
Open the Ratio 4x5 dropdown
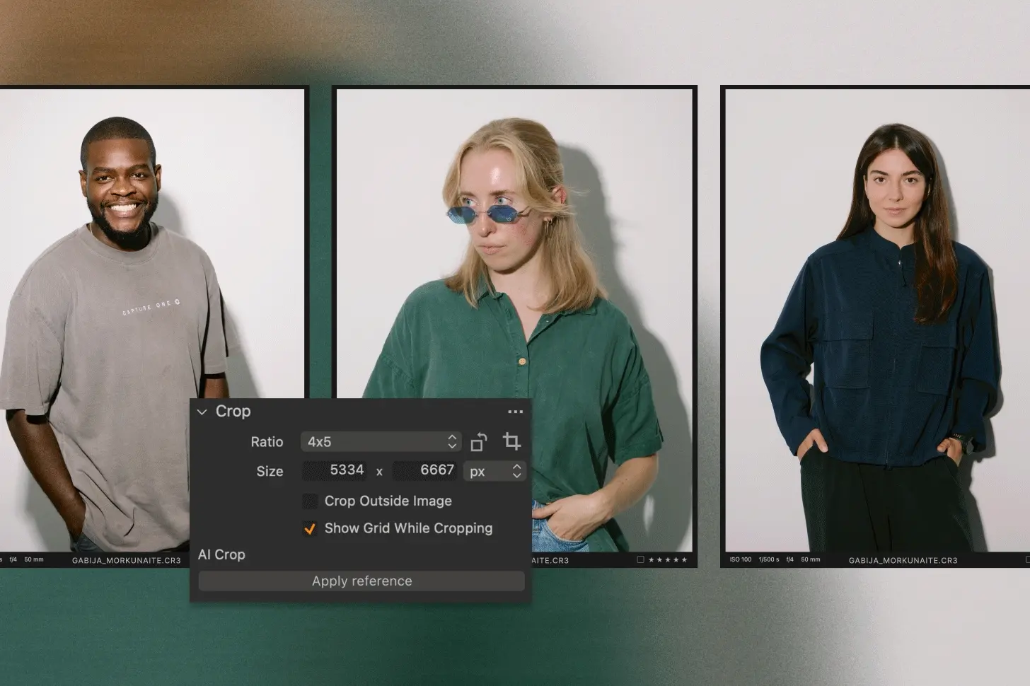click(x=381, y=442)
